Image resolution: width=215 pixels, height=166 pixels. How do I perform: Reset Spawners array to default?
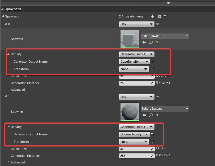(x=165, y=17)
